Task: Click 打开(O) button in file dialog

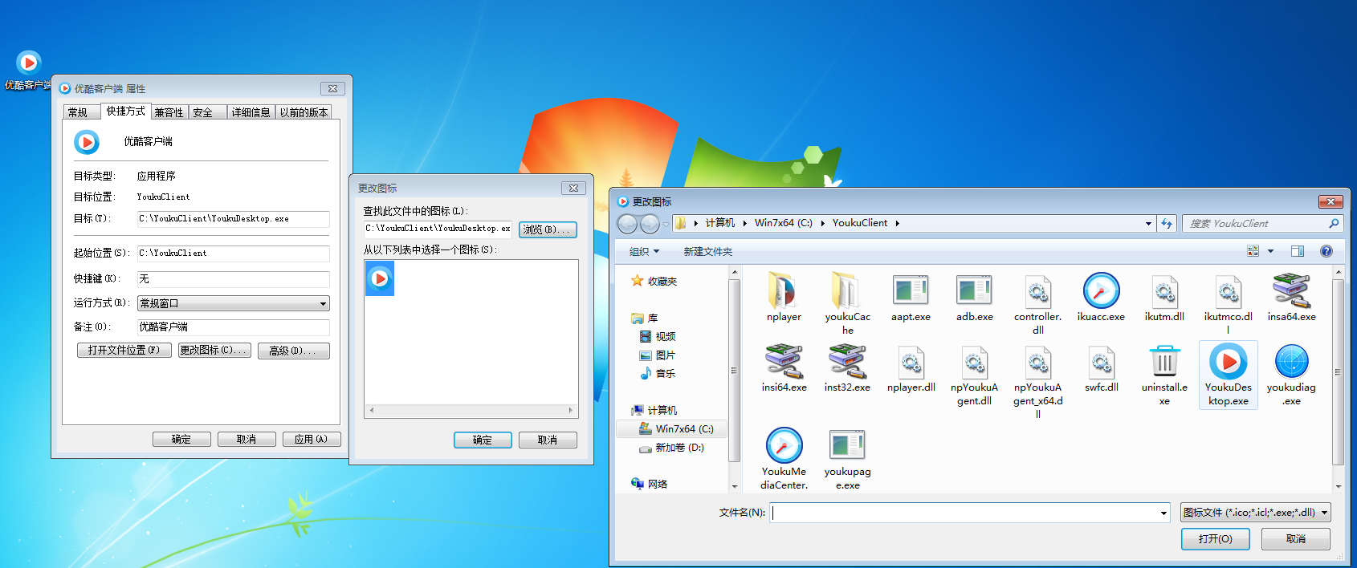Action: [1216, 539]
